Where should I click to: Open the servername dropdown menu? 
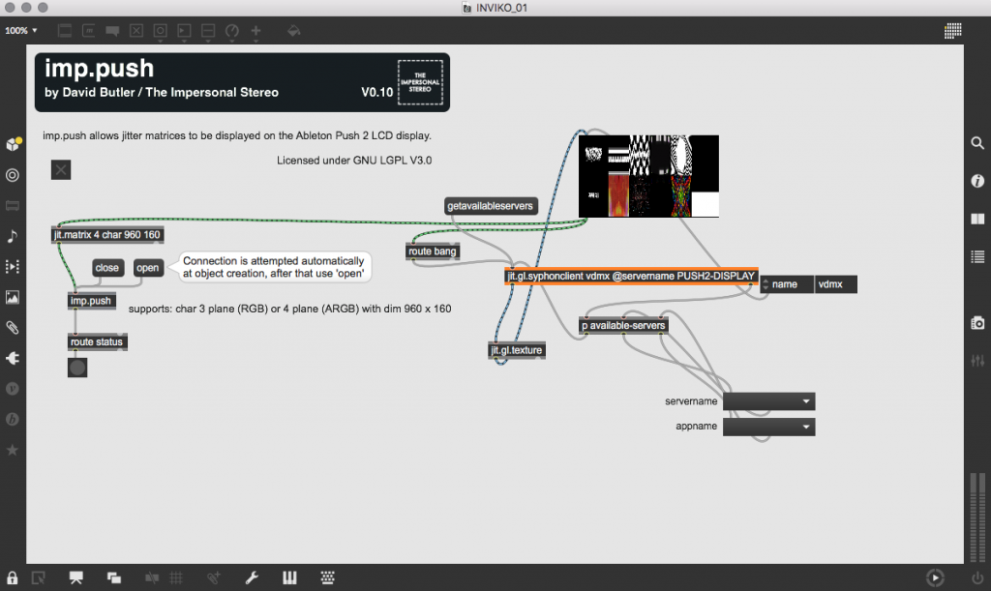[x=768, y=401]
